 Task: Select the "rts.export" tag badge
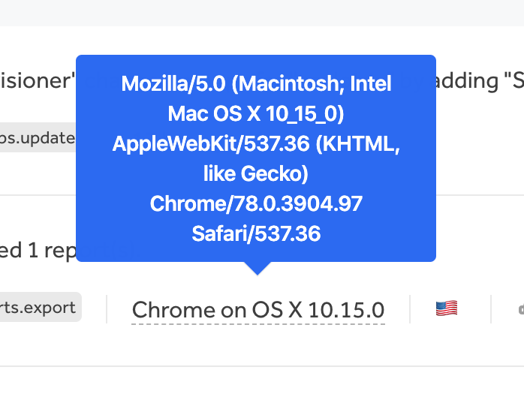pyautogui.click(x=39, y=307)
